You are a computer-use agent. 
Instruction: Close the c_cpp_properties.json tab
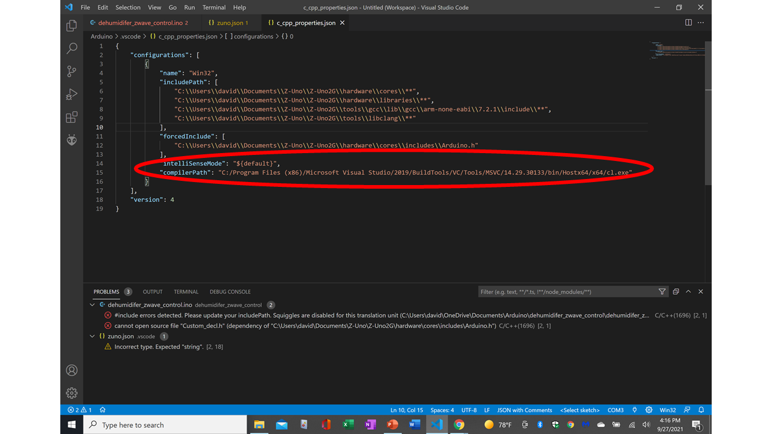(x=343, y=22)
